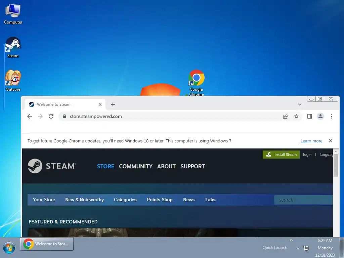Dismiss the Windows 7 update notice
This screenshot has height=258, width=344.
331,141
